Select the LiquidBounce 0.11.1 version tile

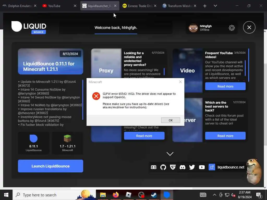34,143
